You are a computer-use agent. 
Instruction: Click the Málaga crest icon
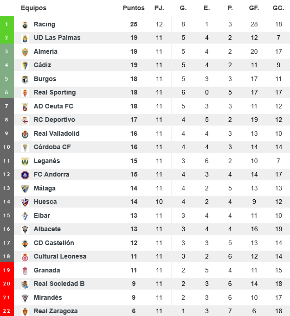pos(25,189)
